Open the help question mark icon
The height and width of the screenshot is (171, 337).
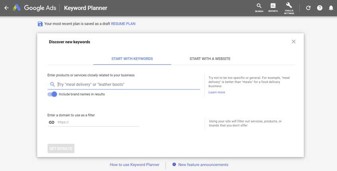pos(319,8)
